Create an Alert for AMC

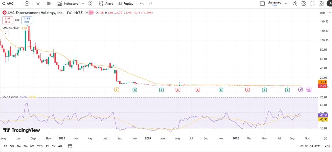pyautogui.click(x=106, y=4)
